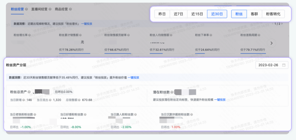The height and width of the screenshot is (140, 296).
Task: Click 1.00% change under 沉默休眠粉
Action: (x=176, y=127)
